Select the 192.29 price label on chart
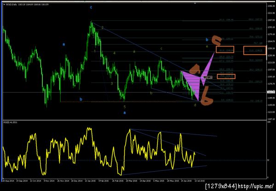The image size is (276, 191). [208, 77]
